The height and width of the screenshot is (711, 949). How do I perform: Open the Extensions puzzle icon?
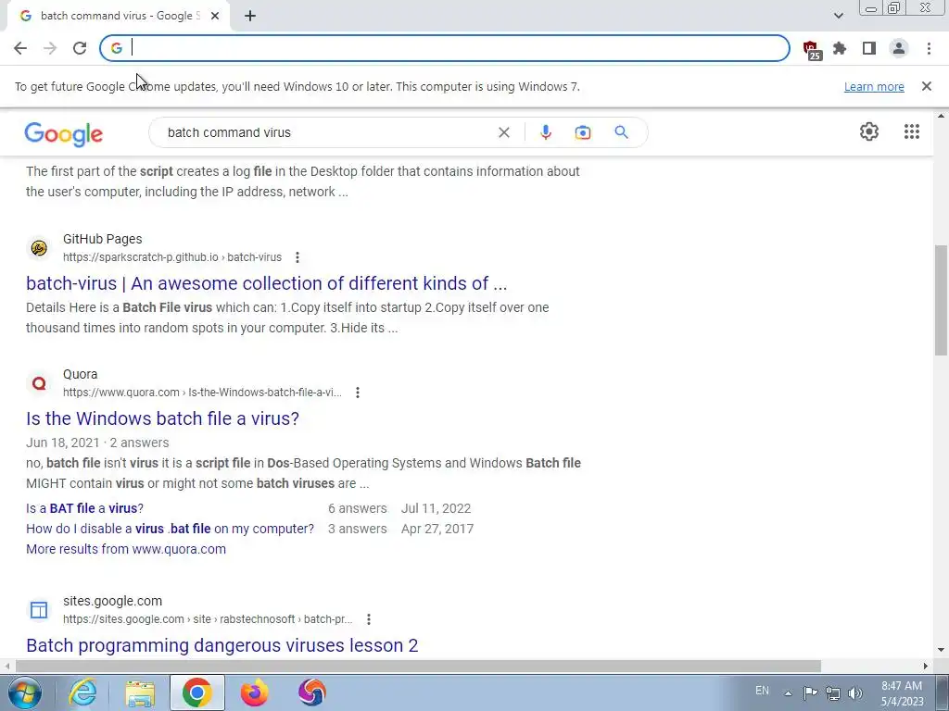coord(840,48)
